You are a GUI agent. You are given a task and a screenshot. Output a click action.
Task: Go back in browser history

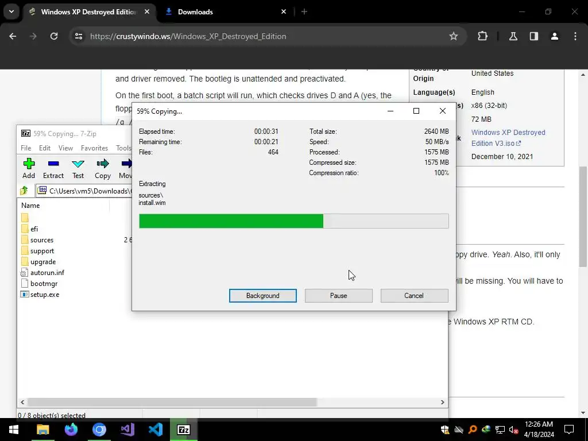point(13,36)
